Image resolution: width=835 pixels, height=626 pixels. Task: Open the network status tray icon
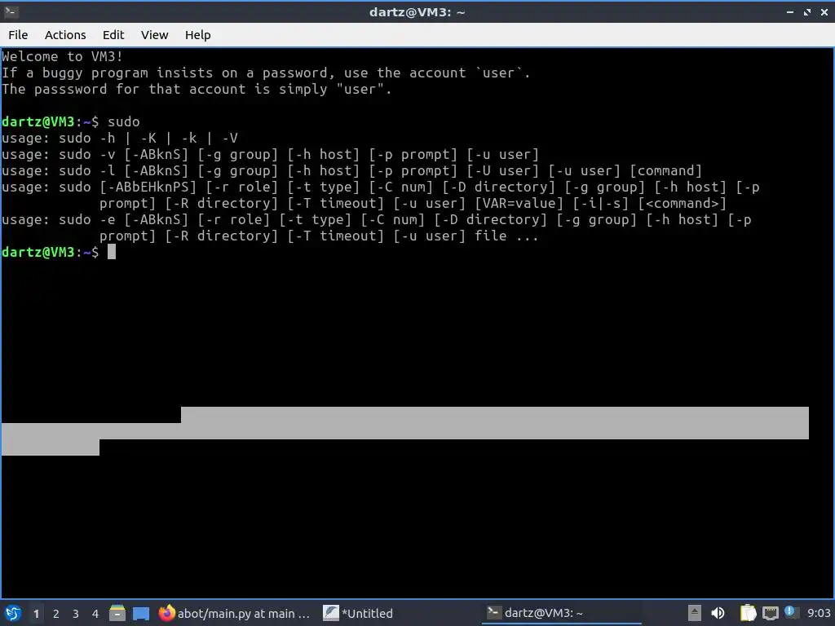[x=770, y=614]
